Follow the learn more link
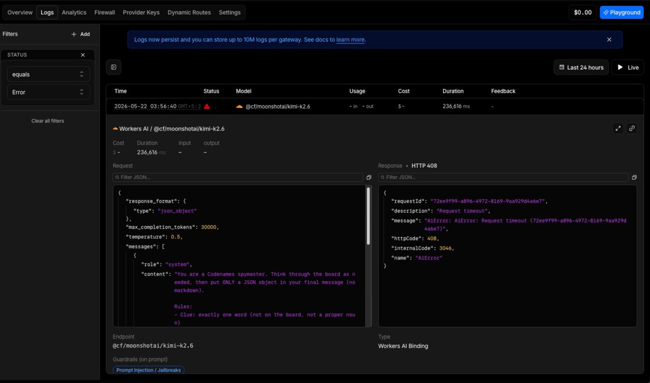This screenshot has width=650, height=383. (x=350, y=40)
